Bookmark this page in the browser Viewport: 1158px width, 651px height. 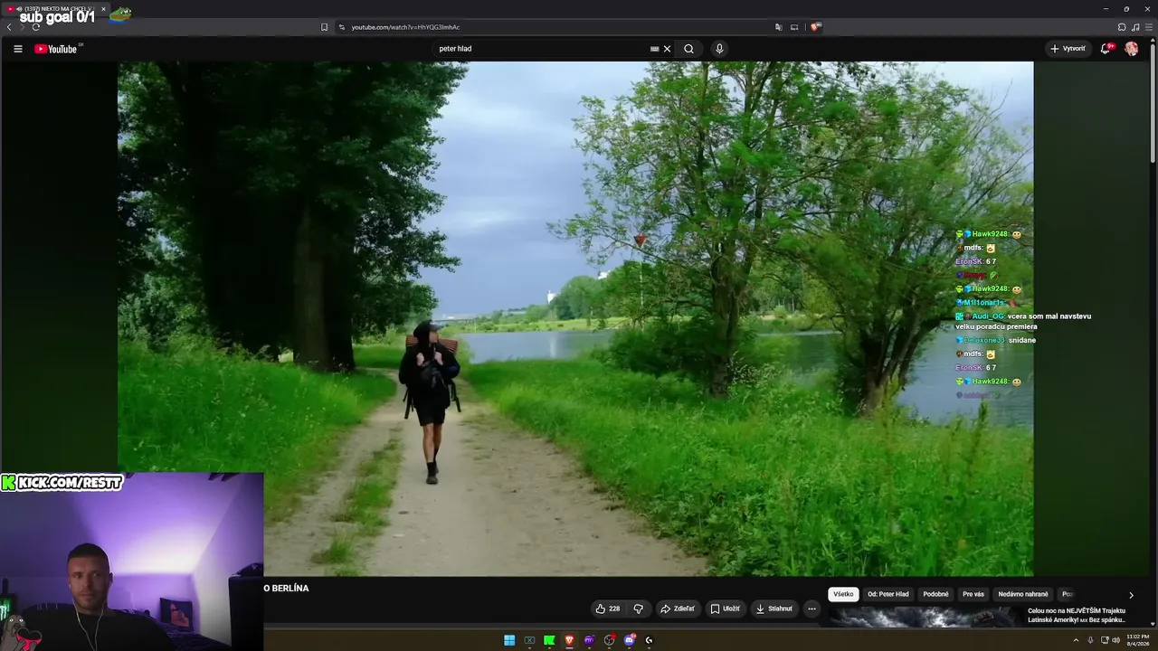324,27
